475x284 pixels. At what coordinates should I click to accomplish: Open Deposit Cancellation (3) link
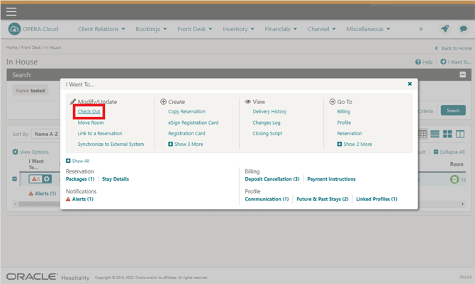[272, 179]
